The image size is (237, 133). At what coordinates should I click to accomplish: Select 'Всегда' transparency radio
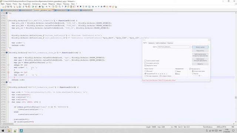coord(193,74)
